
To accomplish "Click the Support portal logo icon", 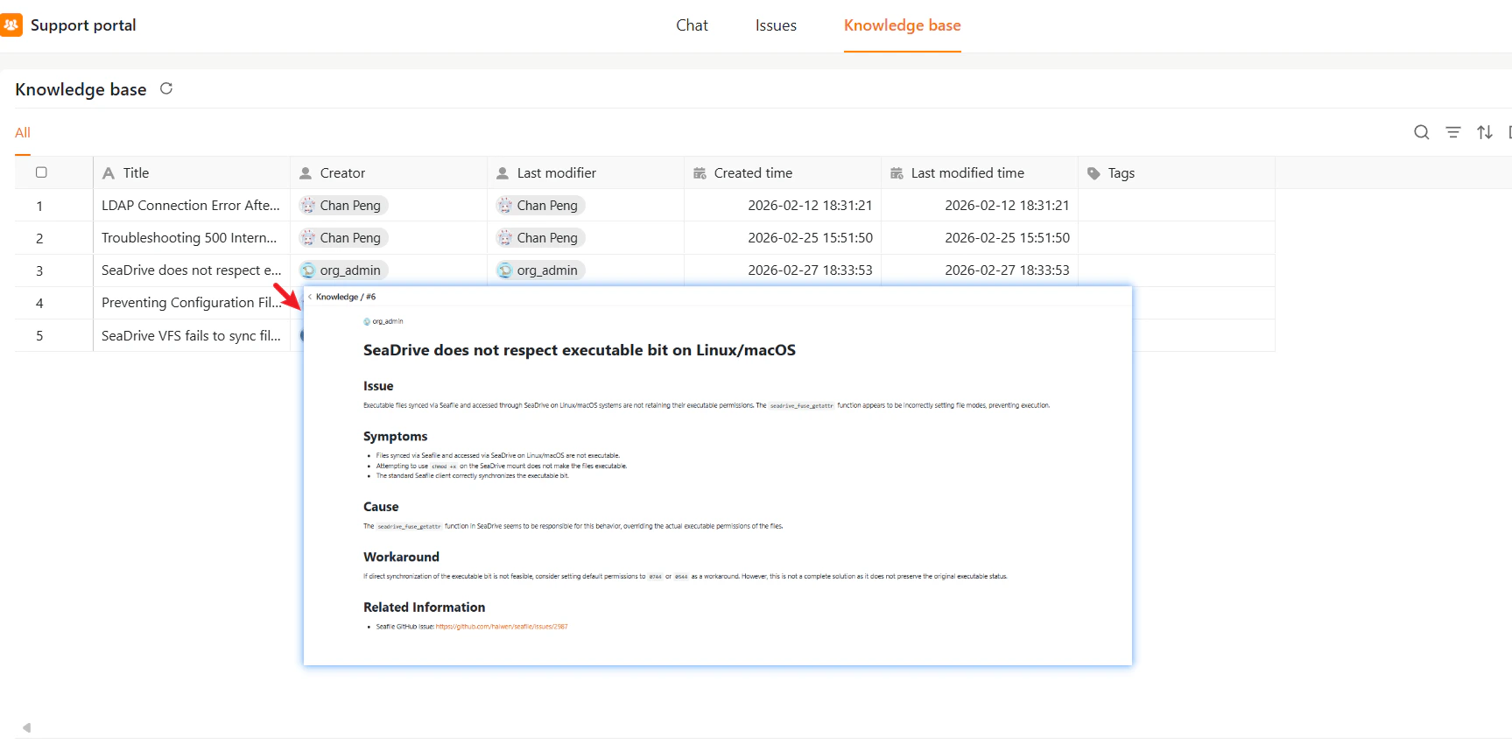I will pos(11,25).
